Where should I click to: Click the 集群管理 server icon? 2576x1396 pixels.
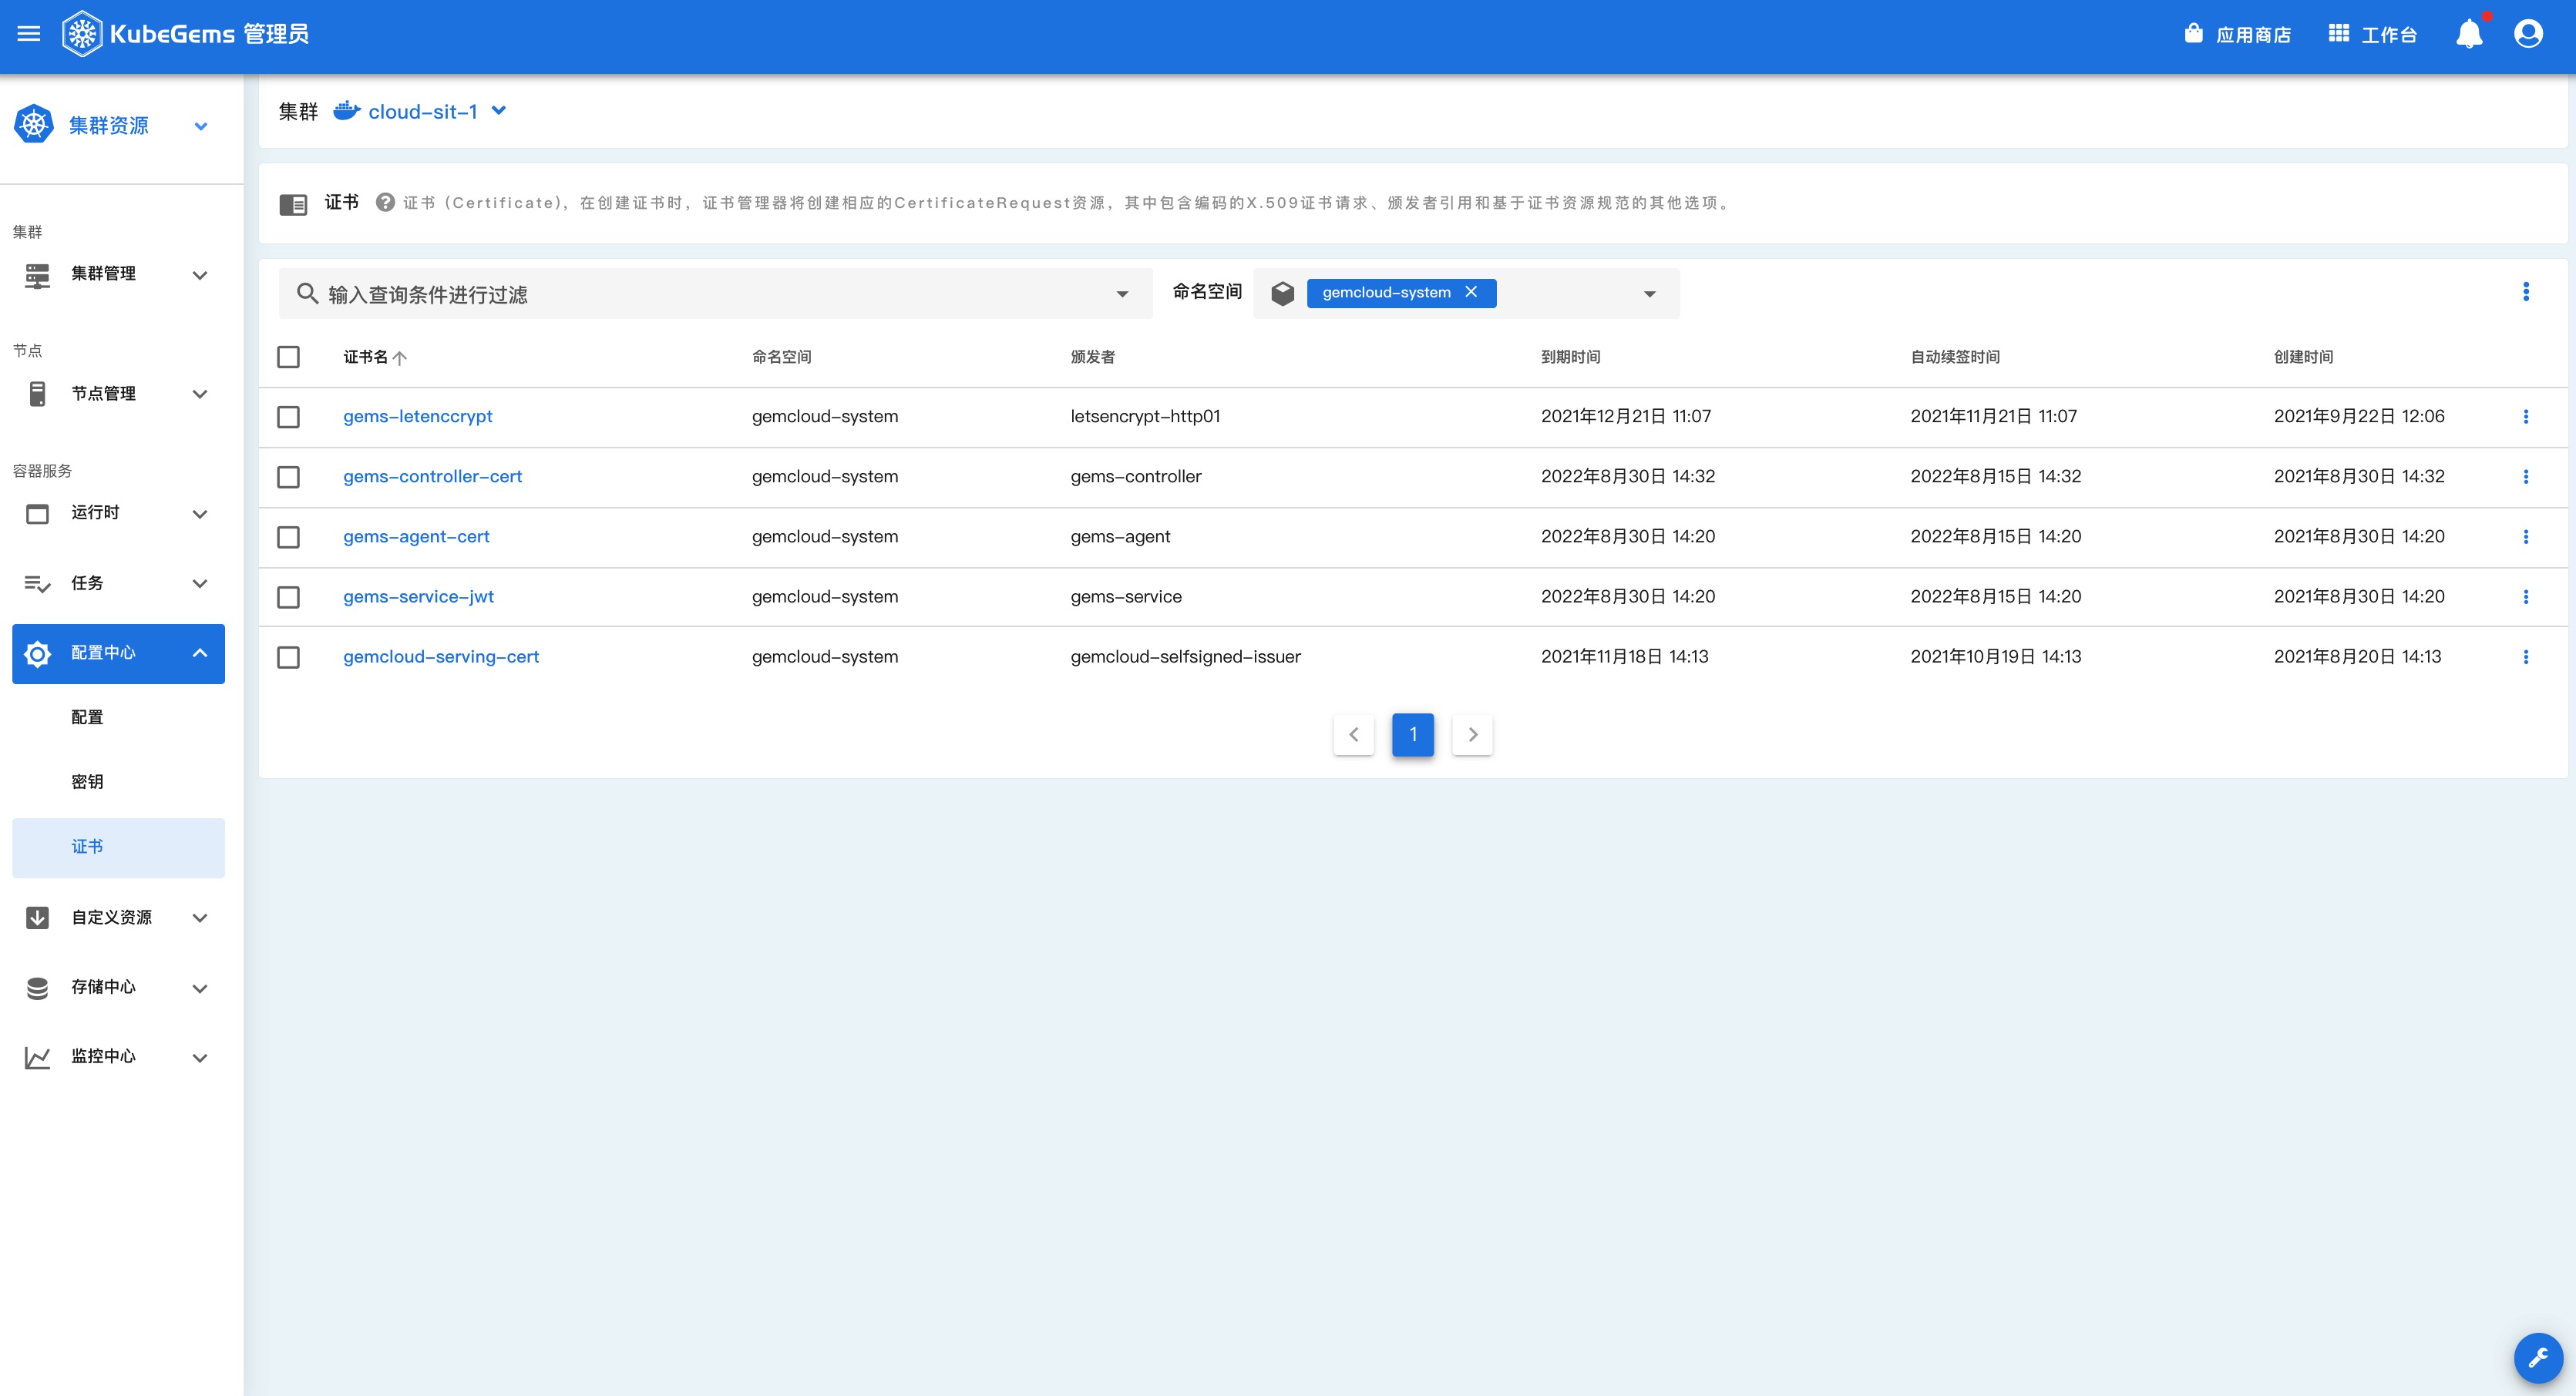point(37,275)
